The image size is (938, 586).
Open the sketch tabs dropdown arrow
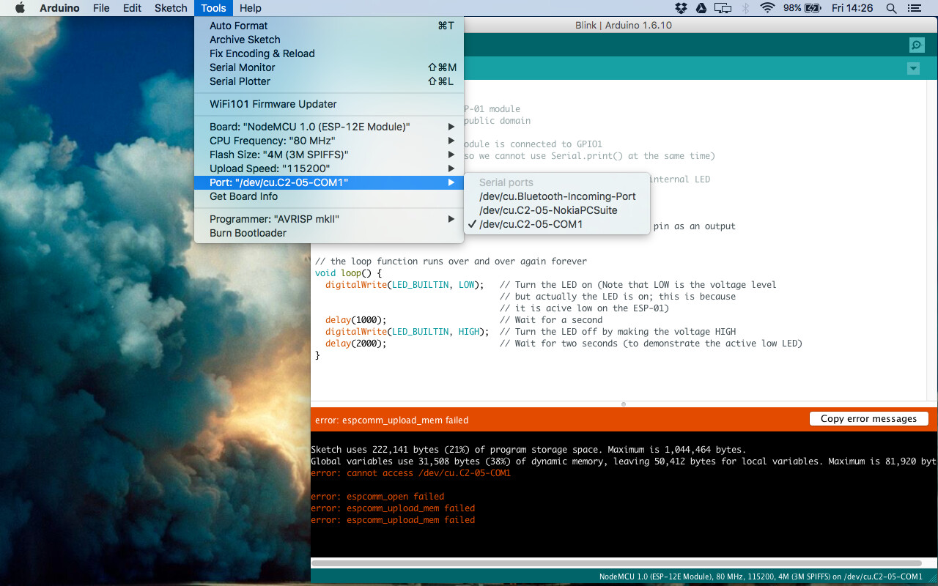click(913, 68)
